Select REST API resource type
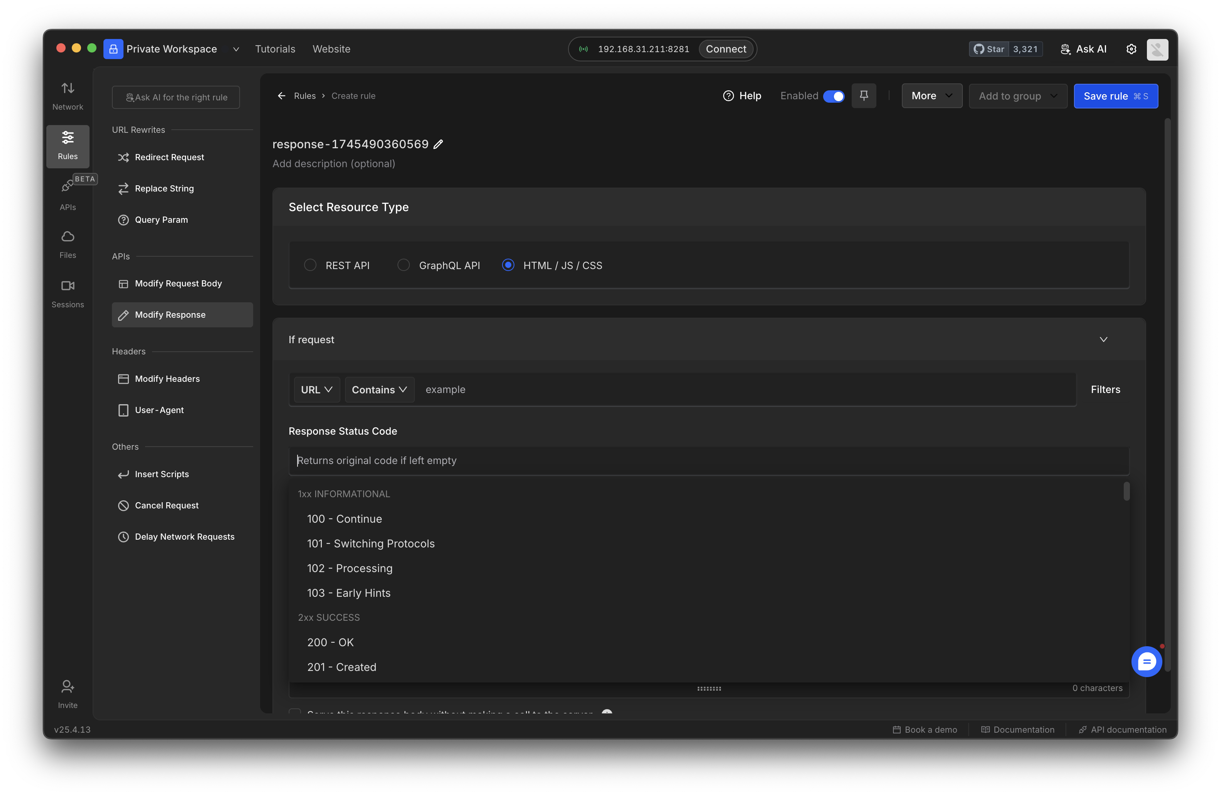 (x=310, y=265)
